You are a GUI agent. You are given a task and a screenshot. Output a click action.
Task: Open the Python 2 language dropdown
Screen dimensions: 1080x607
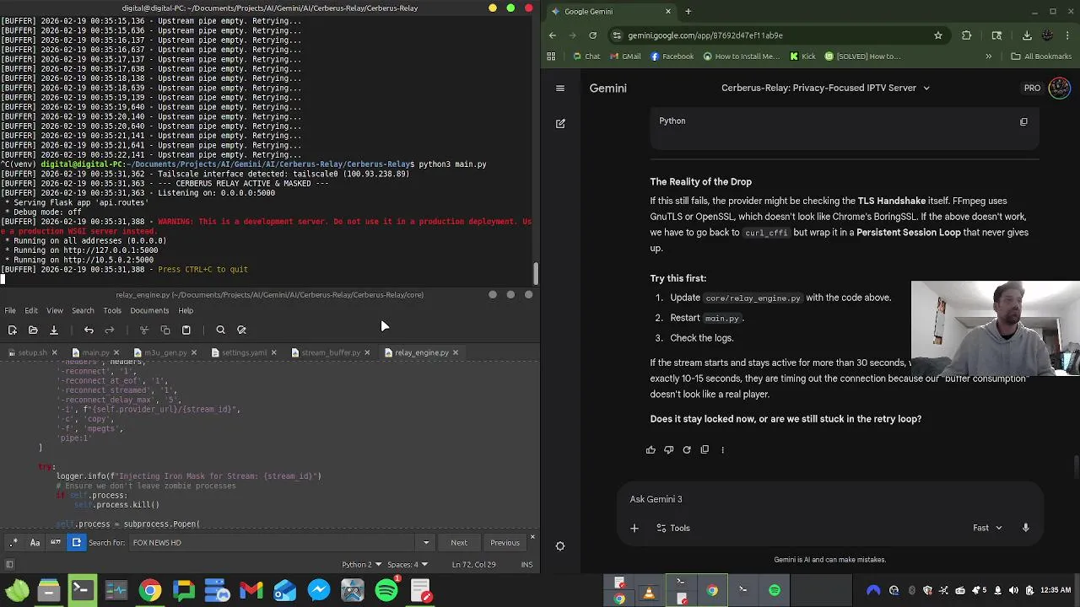(x=360, y=565)
